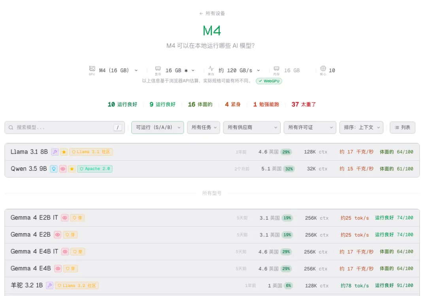427x296 pixels.
Task: Click the slash shortcut key hint
Action: (118, 127)
